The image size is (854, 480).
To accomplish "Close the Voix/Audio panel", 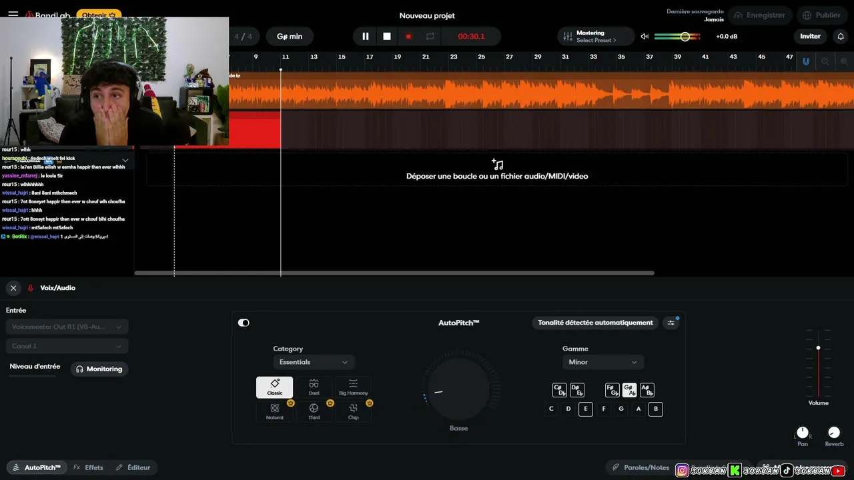I will point(13,288).
